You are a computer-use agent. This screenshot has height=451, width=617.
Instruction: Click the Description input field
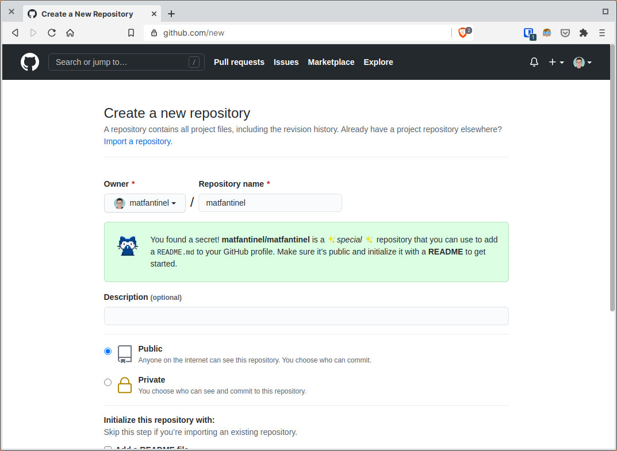point(306,316)
